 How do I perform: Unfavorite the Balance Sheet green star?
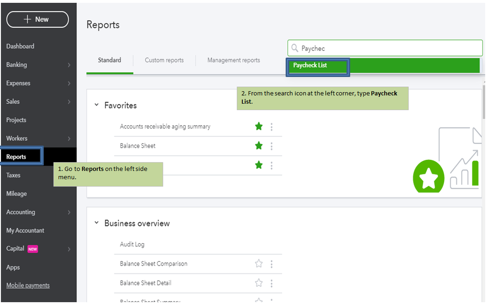(x=259, y=146)
